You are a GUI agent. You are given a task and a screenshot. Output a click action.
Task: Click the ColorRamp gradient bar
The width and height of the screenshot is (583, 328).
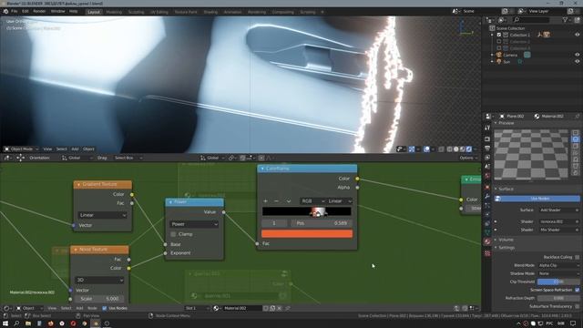[x=307, y=211]
